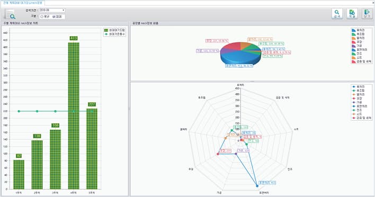Screen dimensions: 375x197
Task: Click the 포장, 227 radar data label
Action: tap(225, 151)
